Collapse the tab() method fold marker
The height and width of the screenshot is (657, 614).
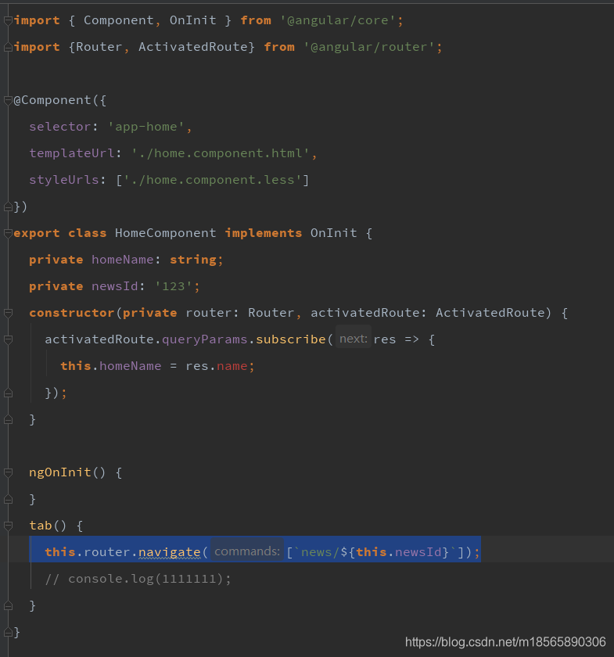coord(8,526)
